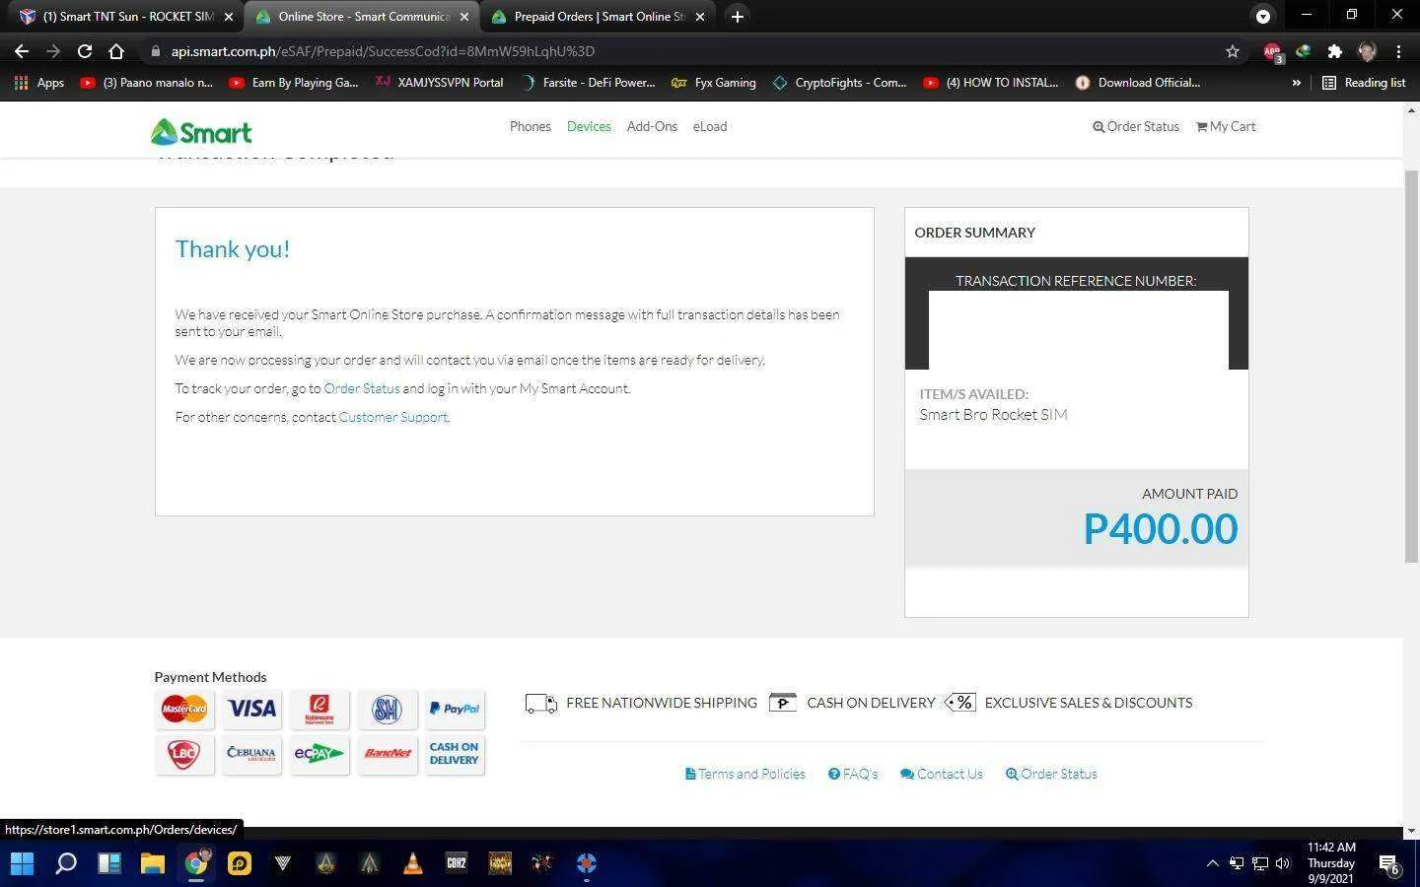
Task: Close the Online Store browser tab
Action: (464, 17)
